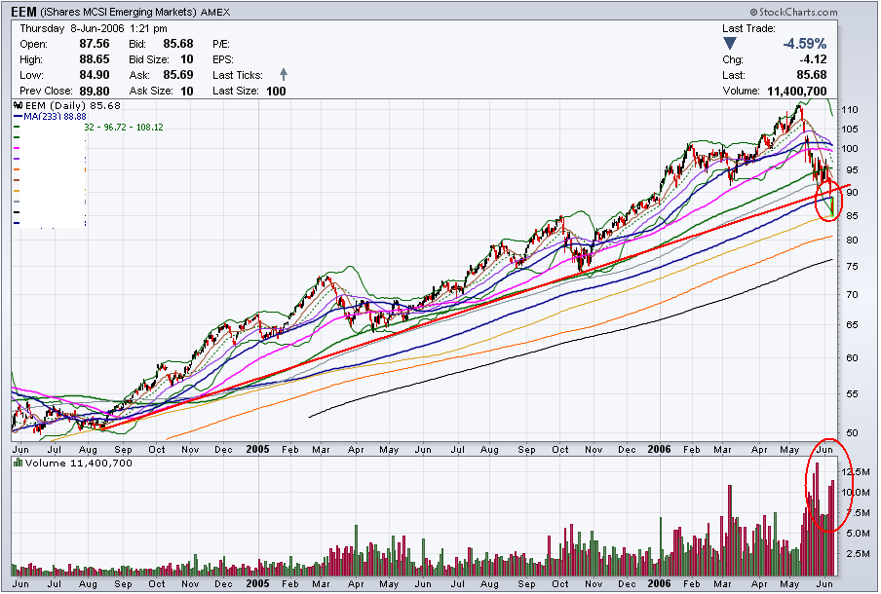Click the 90 price axis label
The height and width of the screenshot is (594, 881).
(853, 193)
